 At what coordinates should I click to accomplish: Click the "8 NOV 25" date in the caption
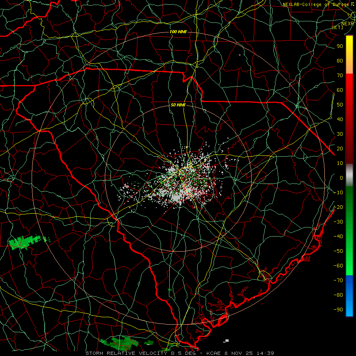(239, 353)
